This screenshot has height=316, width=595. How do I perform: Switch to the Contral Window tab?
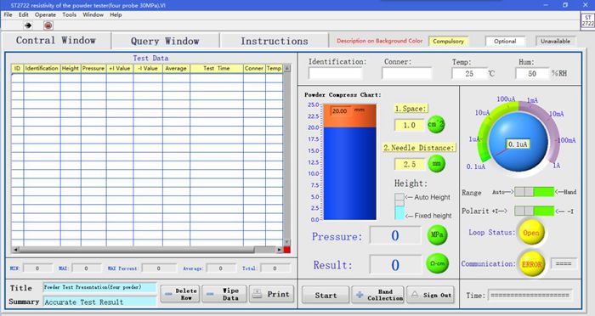pyautogui.click(x=56, y=41)
